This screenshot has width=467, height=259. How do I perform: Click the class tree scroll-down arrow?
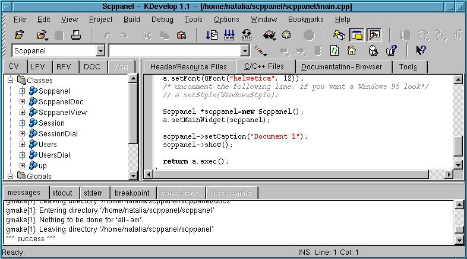click(133, 176)
